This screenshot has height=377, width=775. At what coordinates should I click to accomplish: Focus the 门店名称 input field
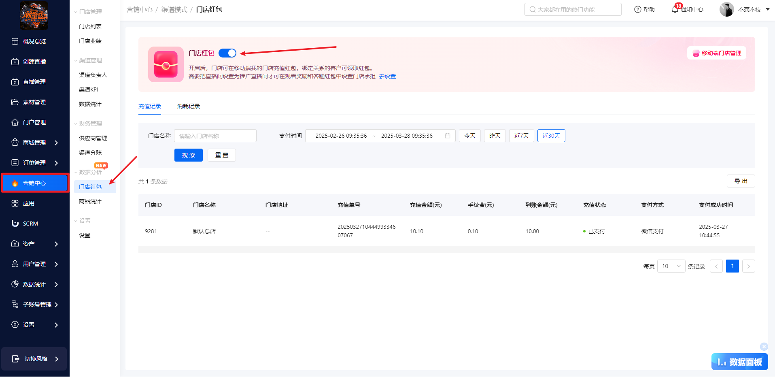click(x=215, y=136)
